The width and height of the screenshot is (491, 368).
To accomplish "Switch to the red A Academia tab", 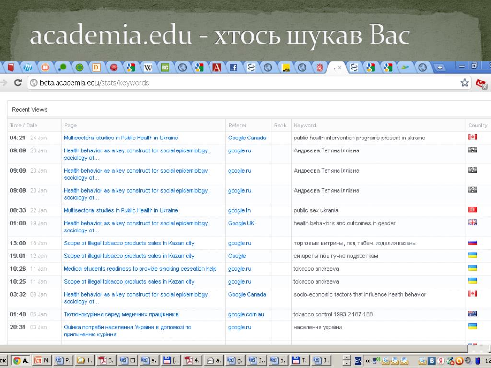I will pyautogui.click(x=216, y=67).
